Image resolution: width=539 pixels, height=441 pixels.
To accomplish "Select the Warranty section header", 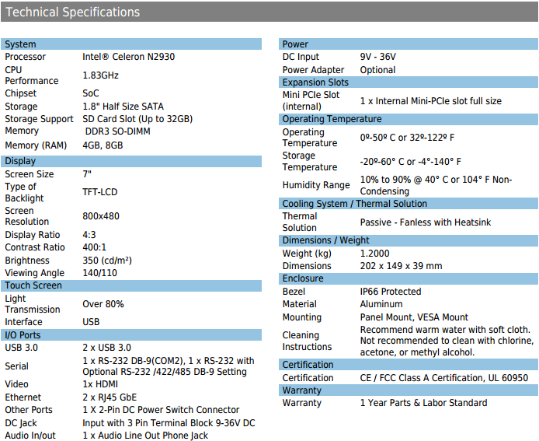I will 409,390.
